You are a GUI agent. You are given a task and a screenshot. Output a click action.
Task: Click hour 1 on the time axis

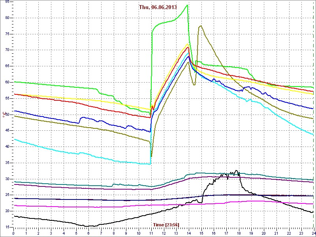[x=26, y=233]
